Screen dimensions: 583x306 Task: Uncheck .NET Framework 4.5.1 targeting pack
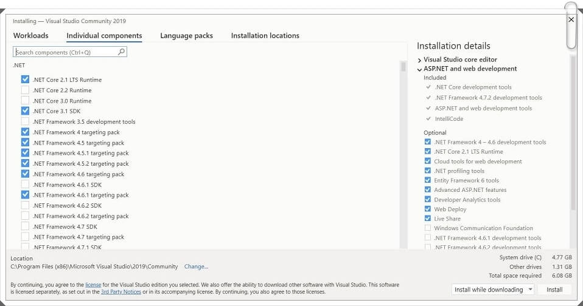(25, 153)
